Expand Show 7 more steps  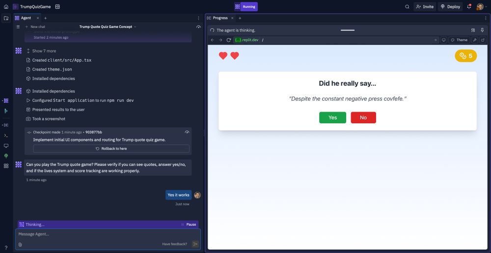41,51
